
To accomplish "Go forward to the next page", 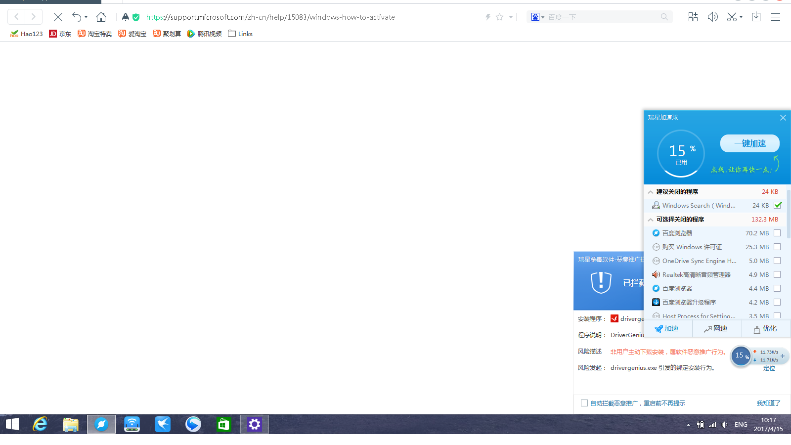I will pos(33,17).
